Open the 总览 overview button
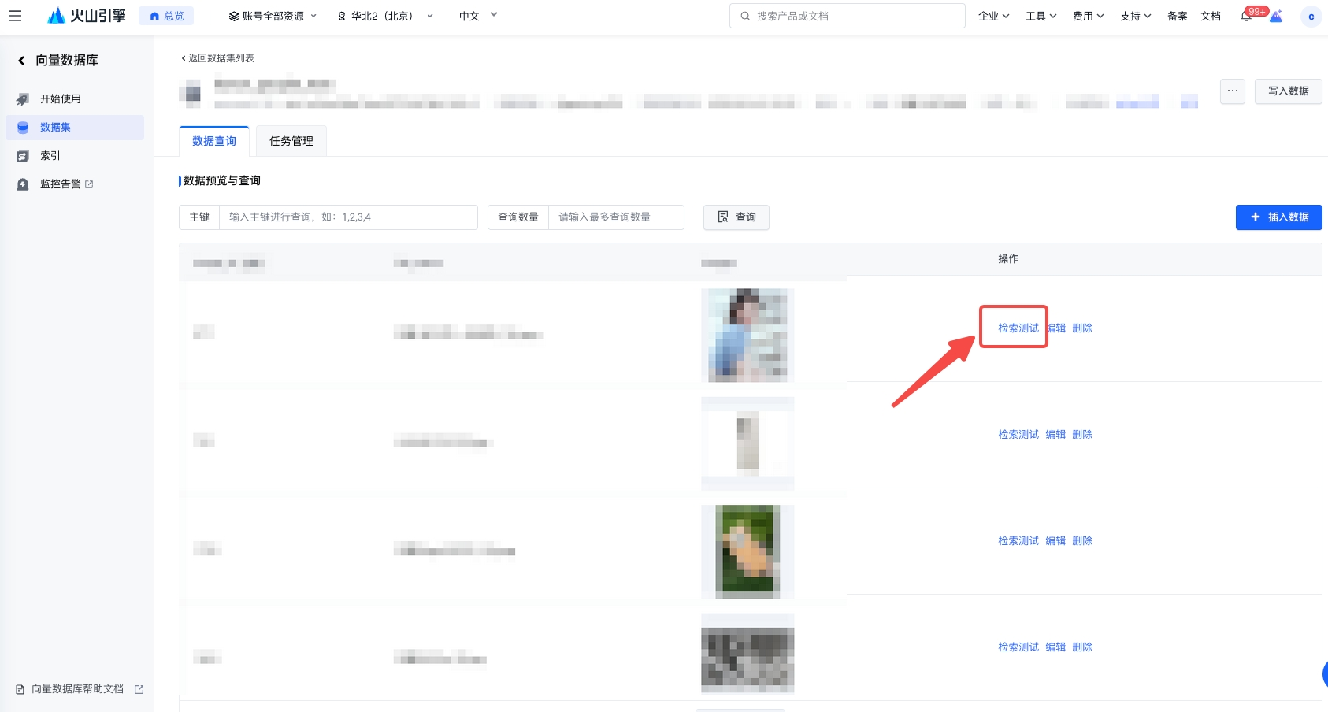Screen dimensions: 1328x712 (166, 16)
